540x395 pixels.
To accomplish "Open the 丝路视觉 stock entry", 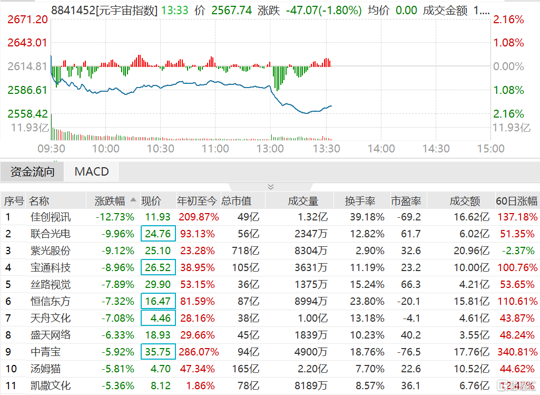I will pos(50,284).
